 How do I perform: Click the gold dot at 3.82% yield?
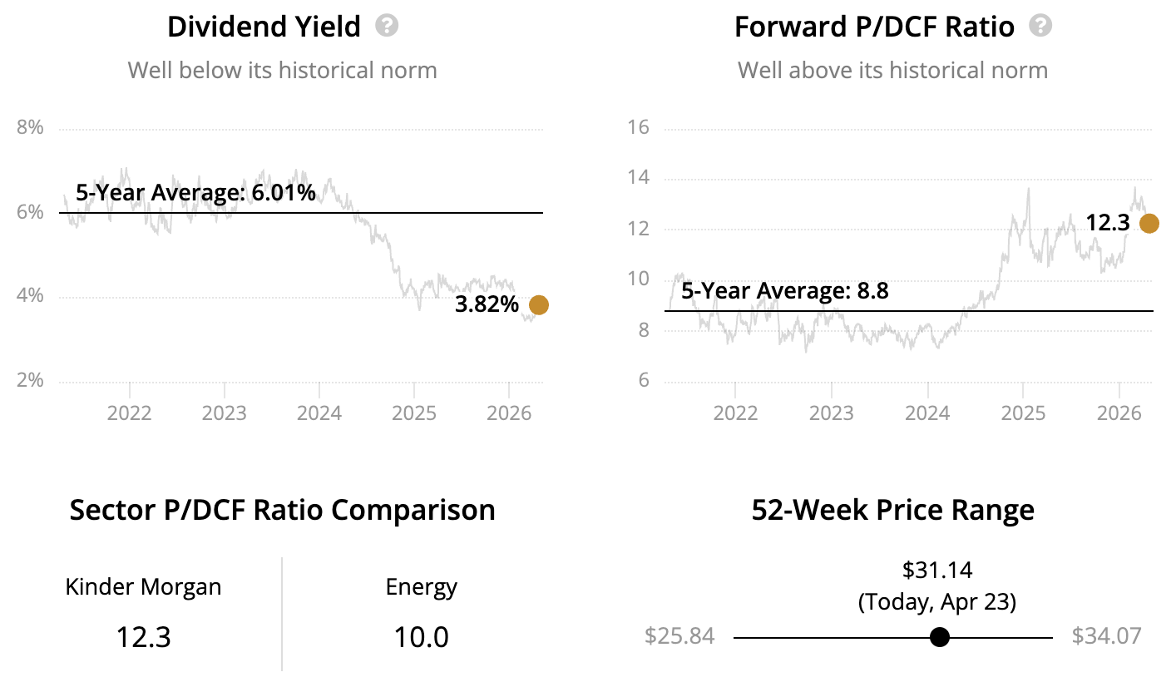pos(539,305)
